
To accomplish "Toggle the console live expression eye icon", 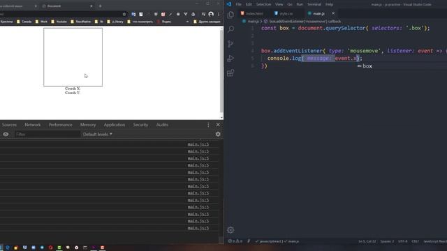I will (6, 134).
